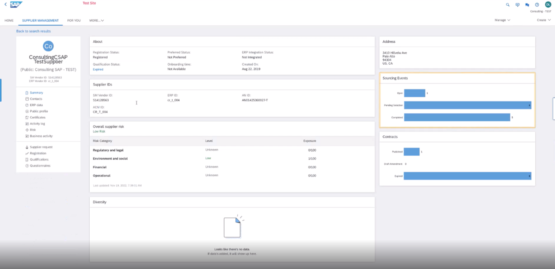The image size is (555, 269).
Task: Switch to the FOR YOU tab
Action: pos(74,20)
